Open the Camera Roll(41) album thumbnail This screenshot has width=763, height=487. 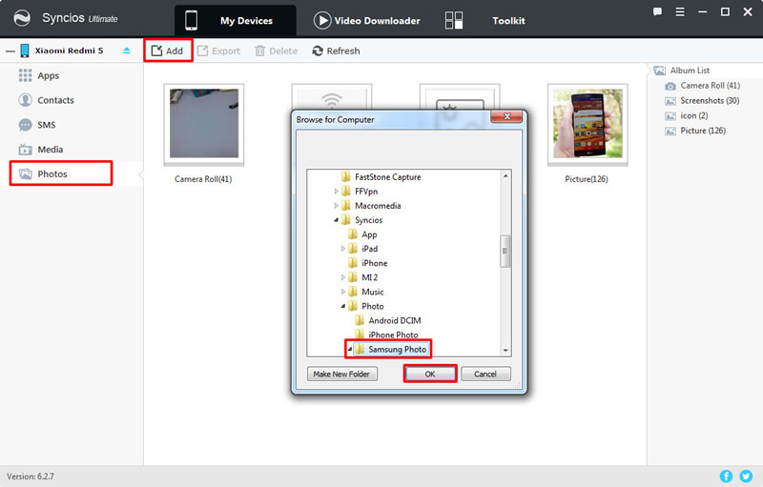204,125
